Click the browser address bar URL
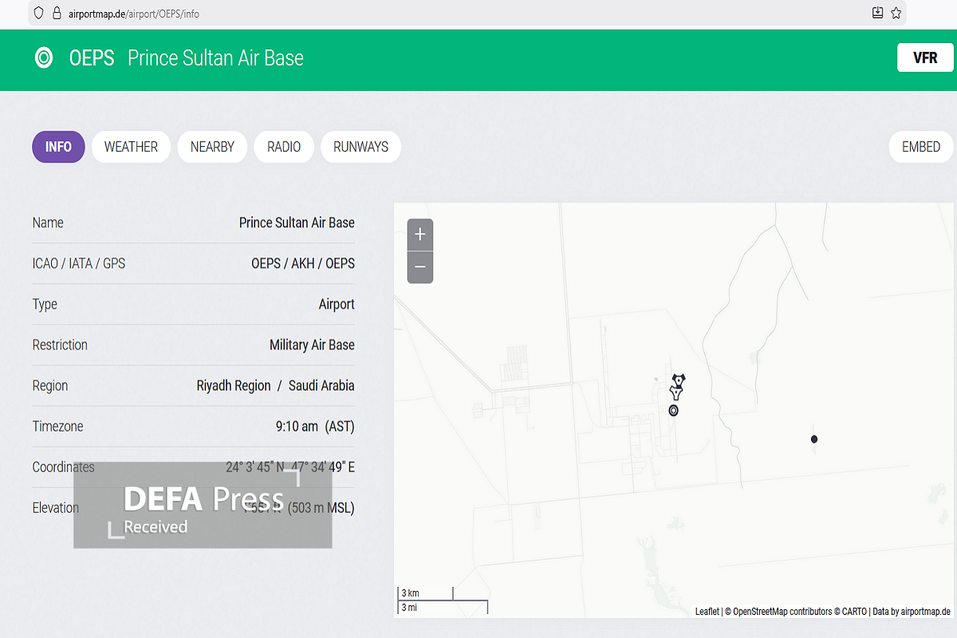This screenshot has height=638, width=957. (x=136, y=14)
